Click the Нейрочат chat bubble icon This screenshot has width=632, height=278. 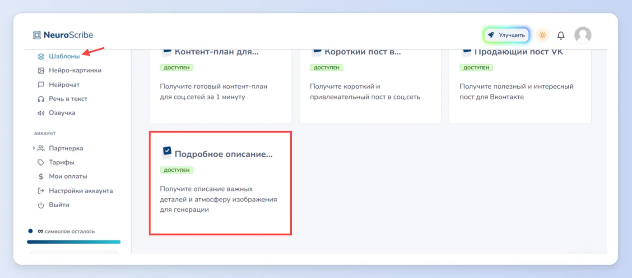point(41,85)
